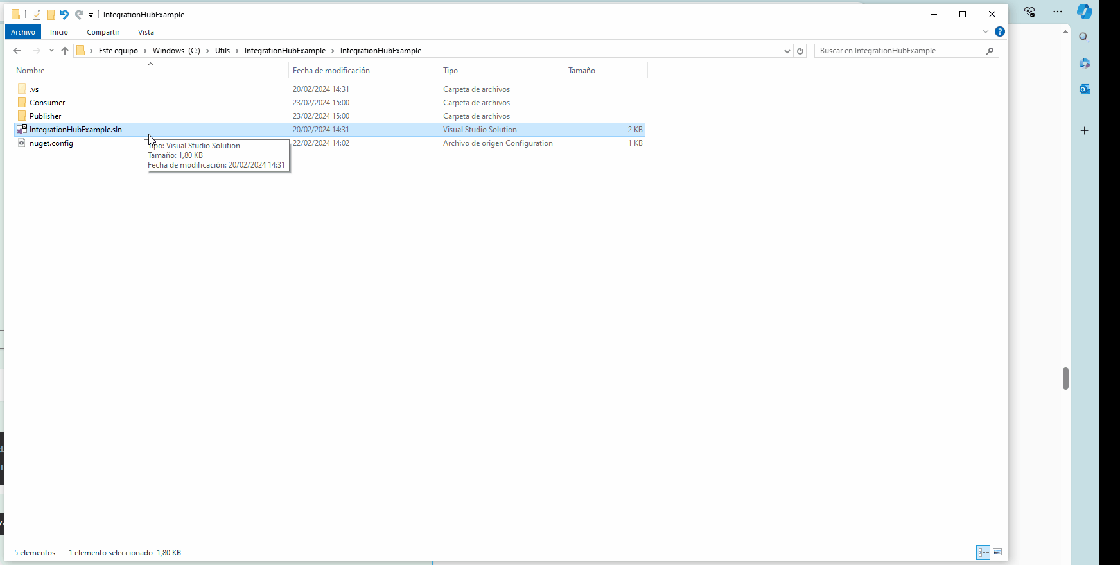Open Explorer help question mark icon
The width and height of the screenshot is (1120, 565).
(x=999, y=31)
